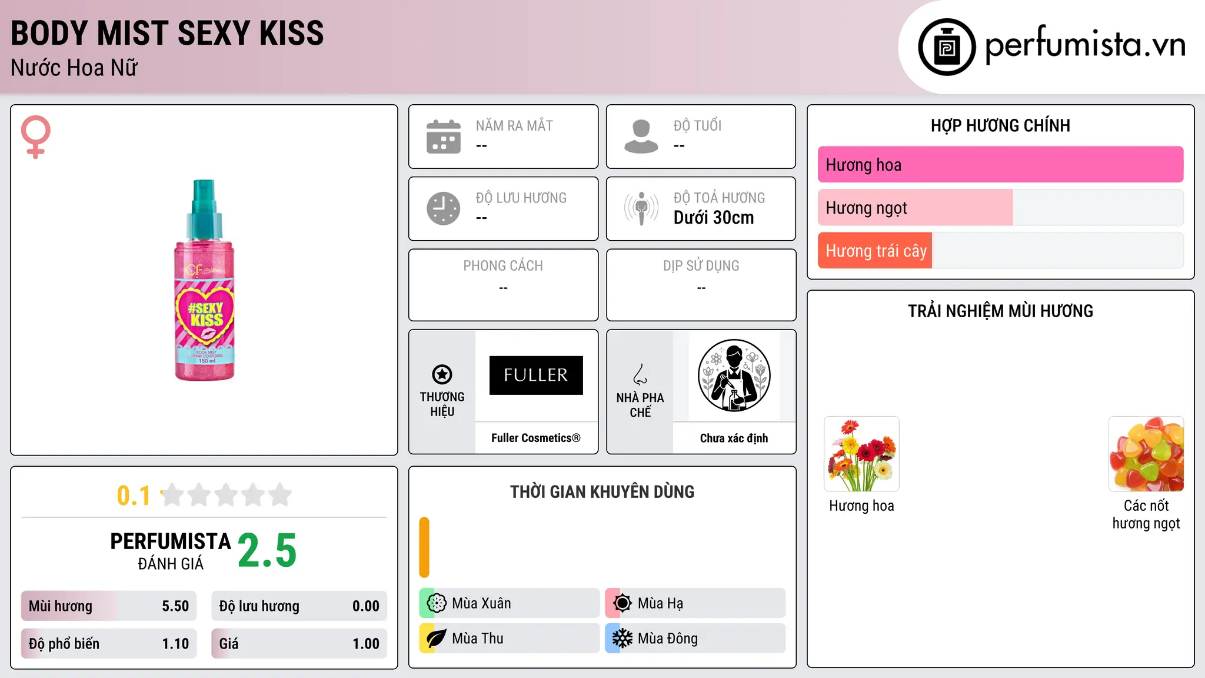Click the Các nốt hương ngọt caption
The height and width of the screenshot is (678, 1205).
pyautogui.click(x=1146, y=514)
